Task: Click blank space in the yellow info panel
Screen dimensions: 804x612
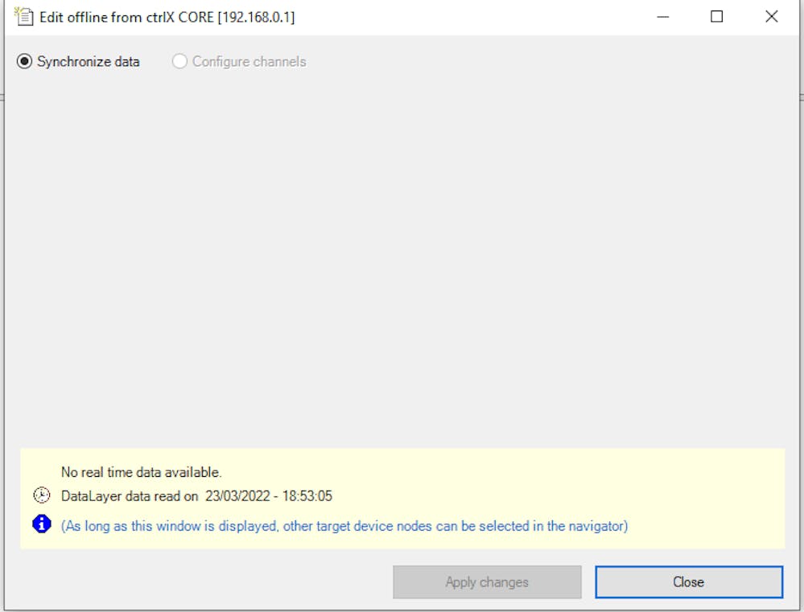Action: (604, 483)
